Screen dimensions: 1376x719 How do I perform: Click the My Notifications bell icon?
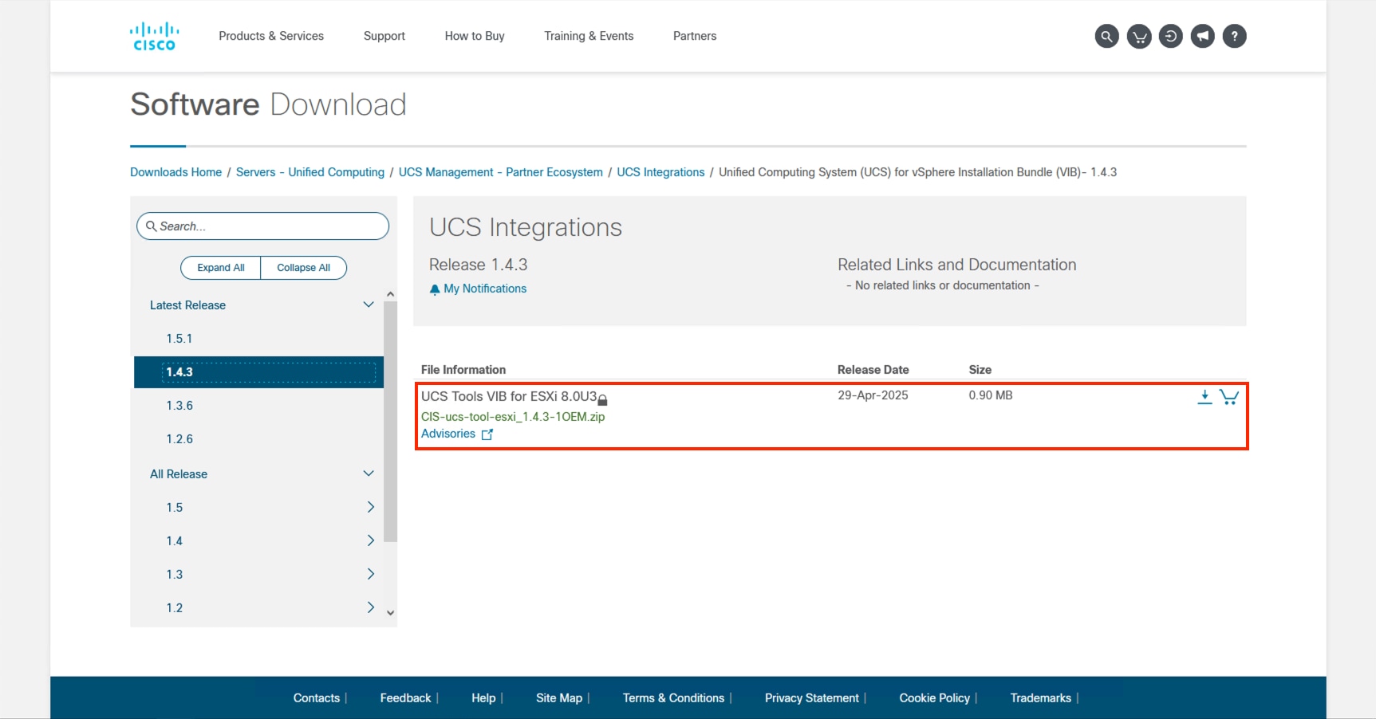(435, 289)
